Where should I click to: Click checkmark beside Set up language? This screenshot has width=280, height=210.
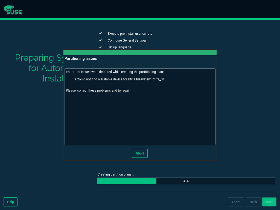click(100, 47)
